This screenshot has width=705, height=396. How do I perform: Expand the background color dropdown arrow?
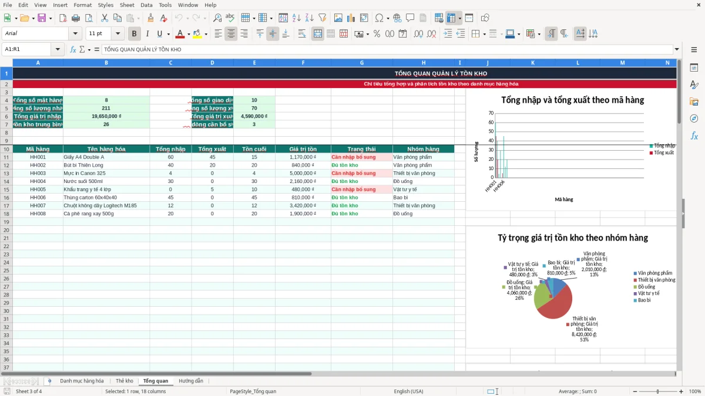point(206,34)
